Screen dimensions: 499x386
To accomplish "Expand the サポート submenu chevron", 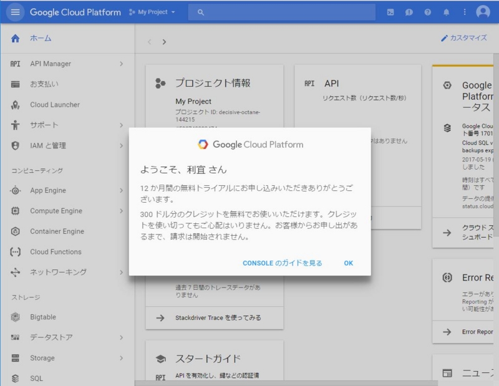I will tap(121, 125).
